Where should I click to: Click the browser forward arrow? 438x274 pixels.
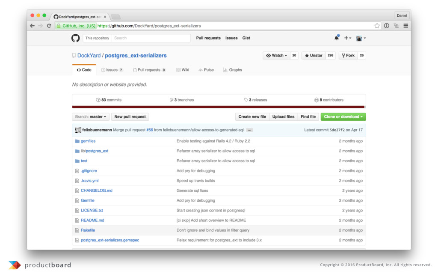coord(41,26)
